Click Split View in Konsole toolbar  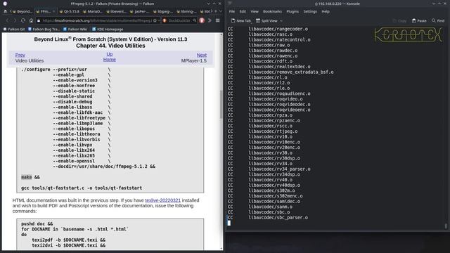[266, 20]
